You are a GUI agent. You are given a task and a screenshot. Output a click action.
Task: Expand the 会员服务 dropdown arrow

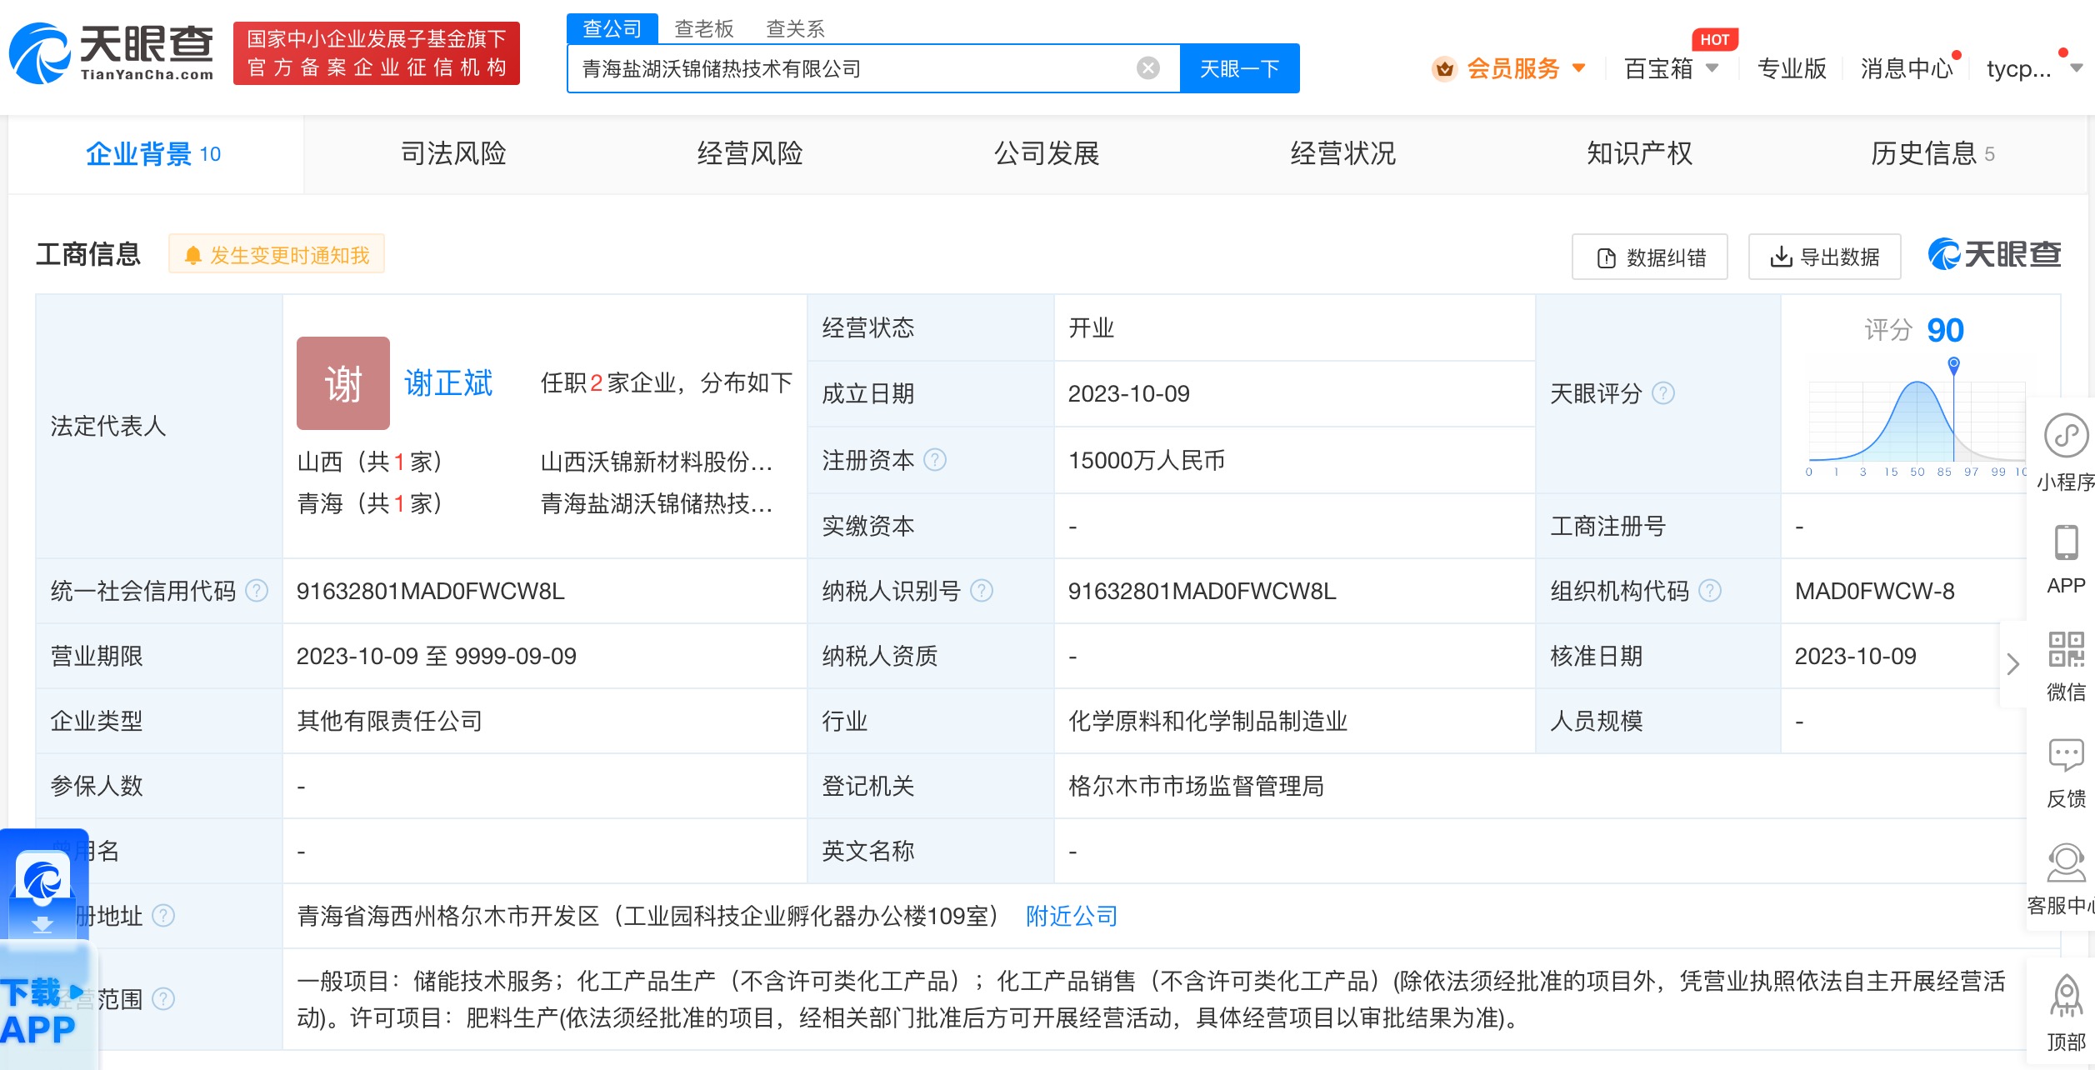1578,68
